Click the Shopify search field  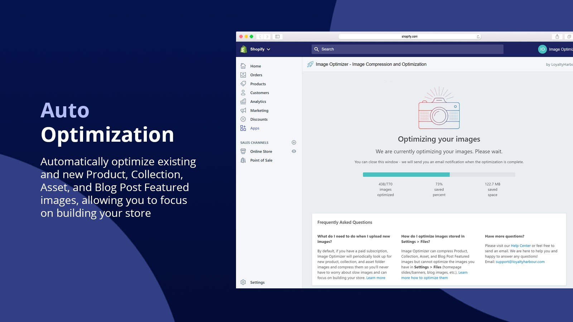(x=407, y=49)
